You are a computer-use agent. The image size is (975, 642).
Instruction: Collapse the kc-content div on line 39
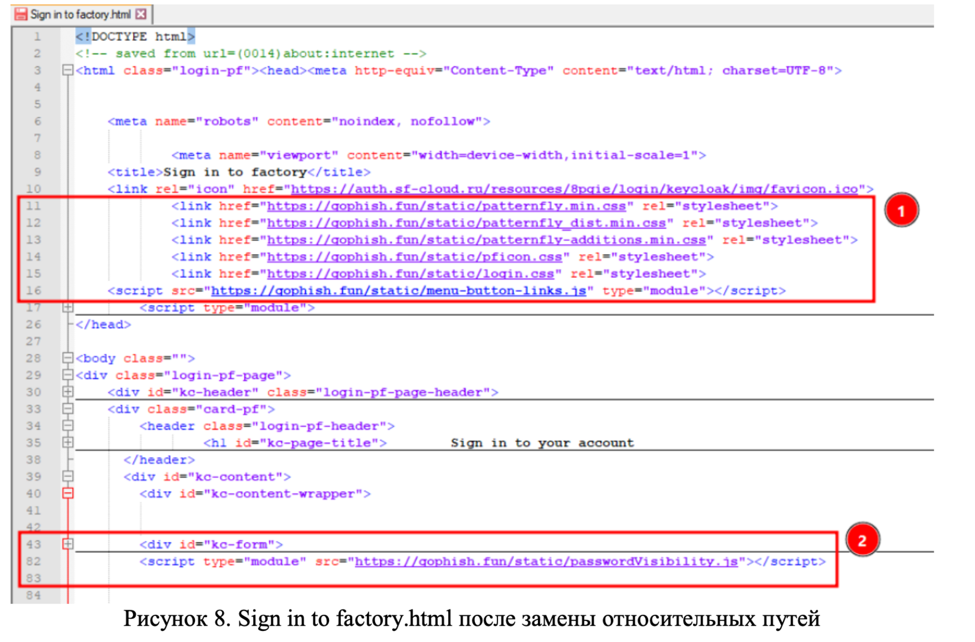click(x=68, y=476)
